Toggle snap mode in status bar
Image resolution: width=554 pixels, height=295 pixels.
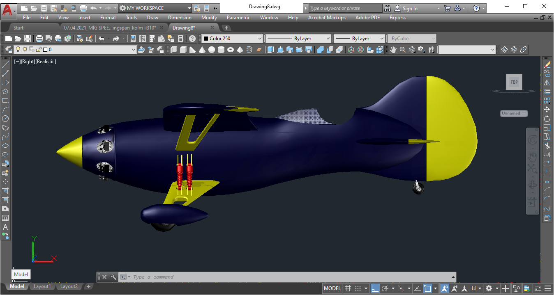[358, 288]
